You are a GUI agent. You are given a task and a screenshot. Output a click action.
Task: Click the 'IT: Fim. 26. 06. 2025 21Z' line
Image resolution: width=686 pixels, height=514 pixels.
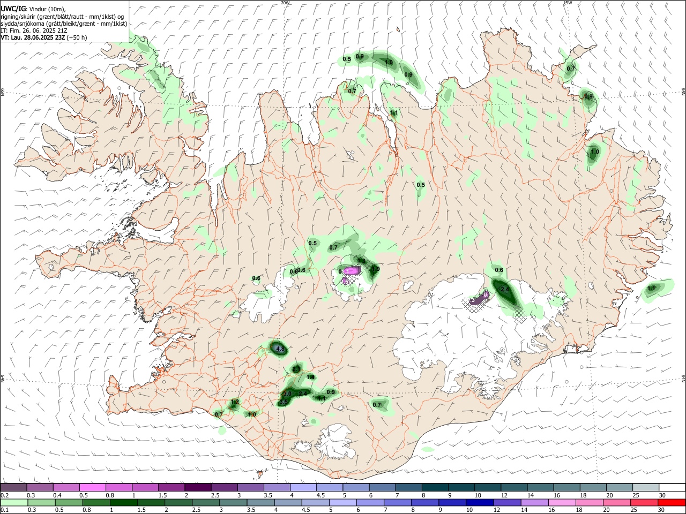tap(34, 31)
